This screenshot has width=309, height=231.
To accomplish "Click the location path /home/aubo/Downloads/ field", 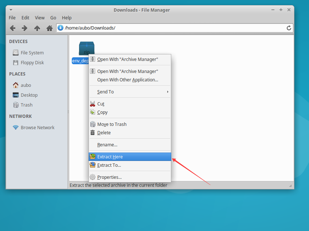I will [x=175, y=28].
